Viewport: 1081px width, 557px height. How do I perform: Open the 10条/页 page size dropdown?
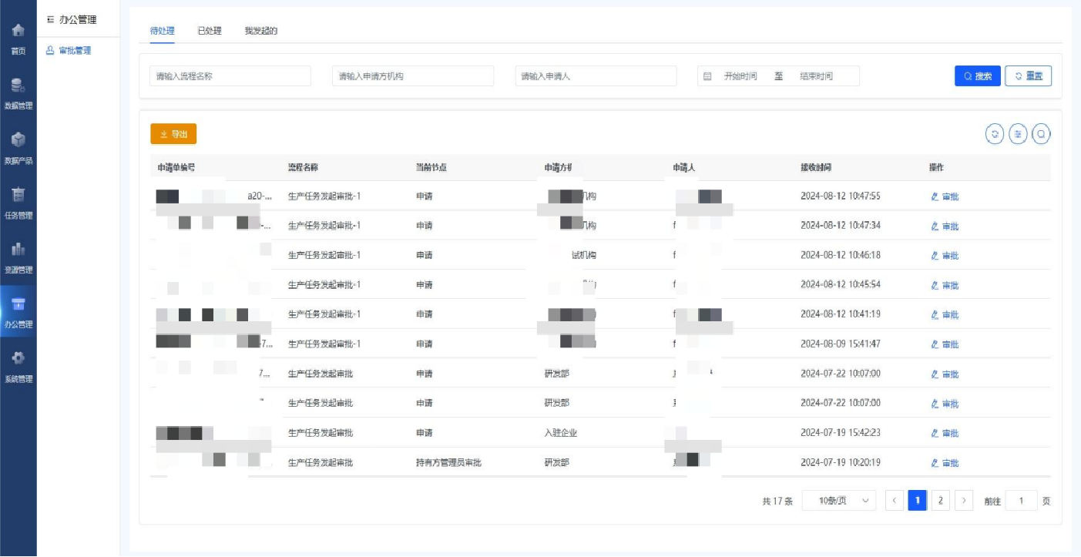[x=838, y=501]
